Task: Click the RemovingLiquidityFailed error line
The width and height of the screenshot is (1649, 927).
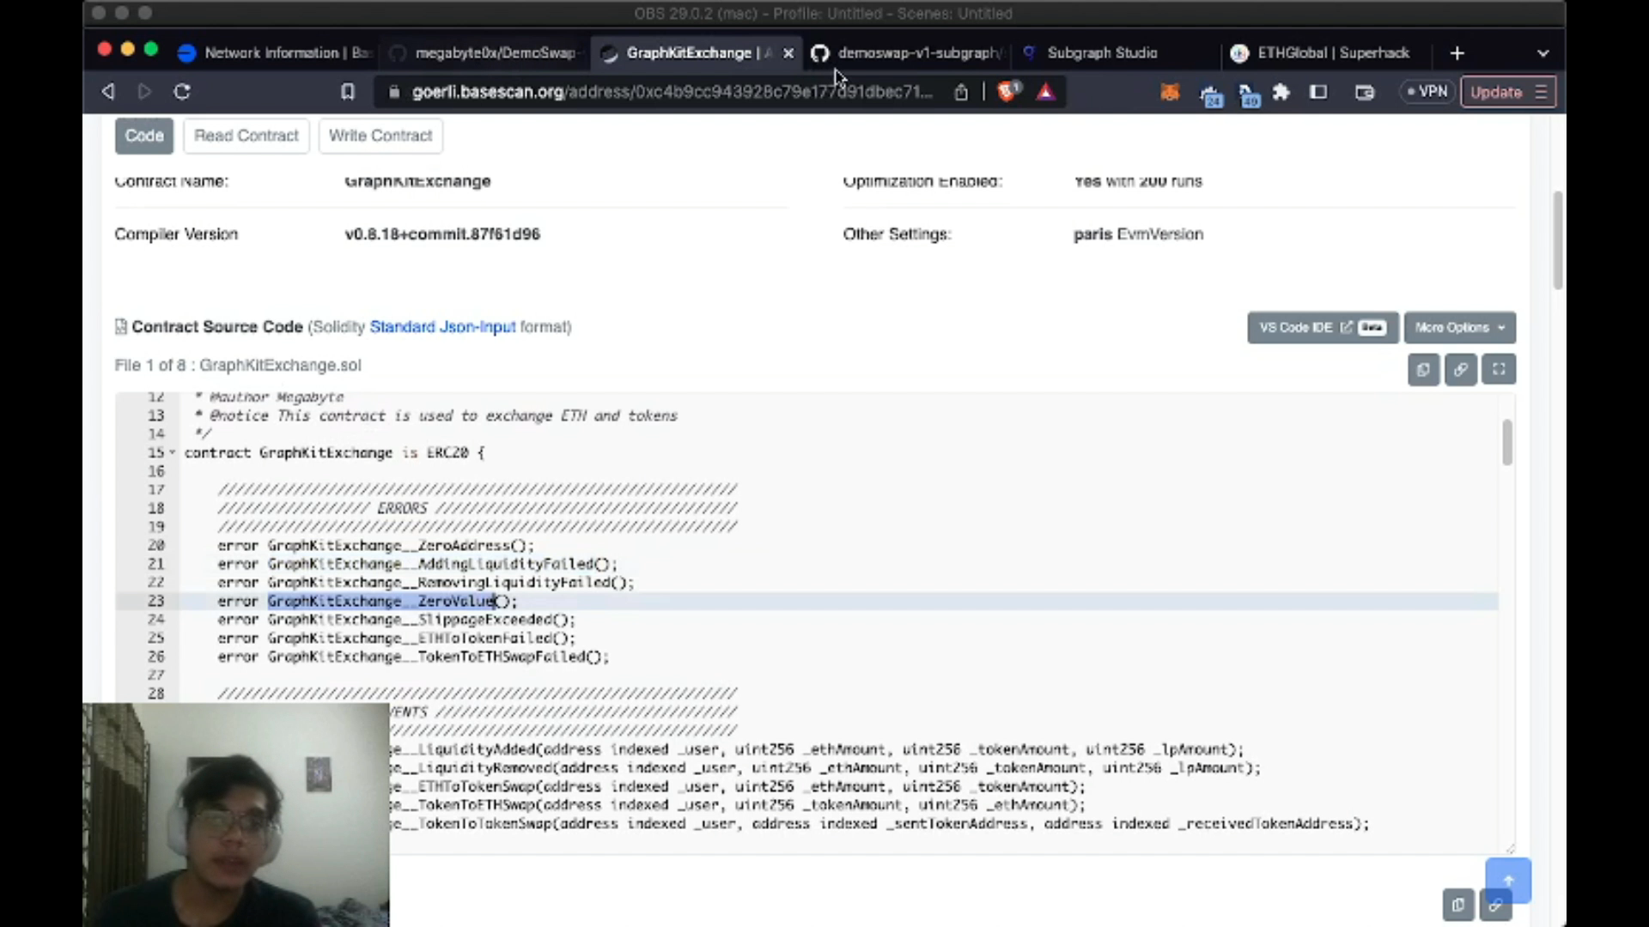Action: pos(425,583)
